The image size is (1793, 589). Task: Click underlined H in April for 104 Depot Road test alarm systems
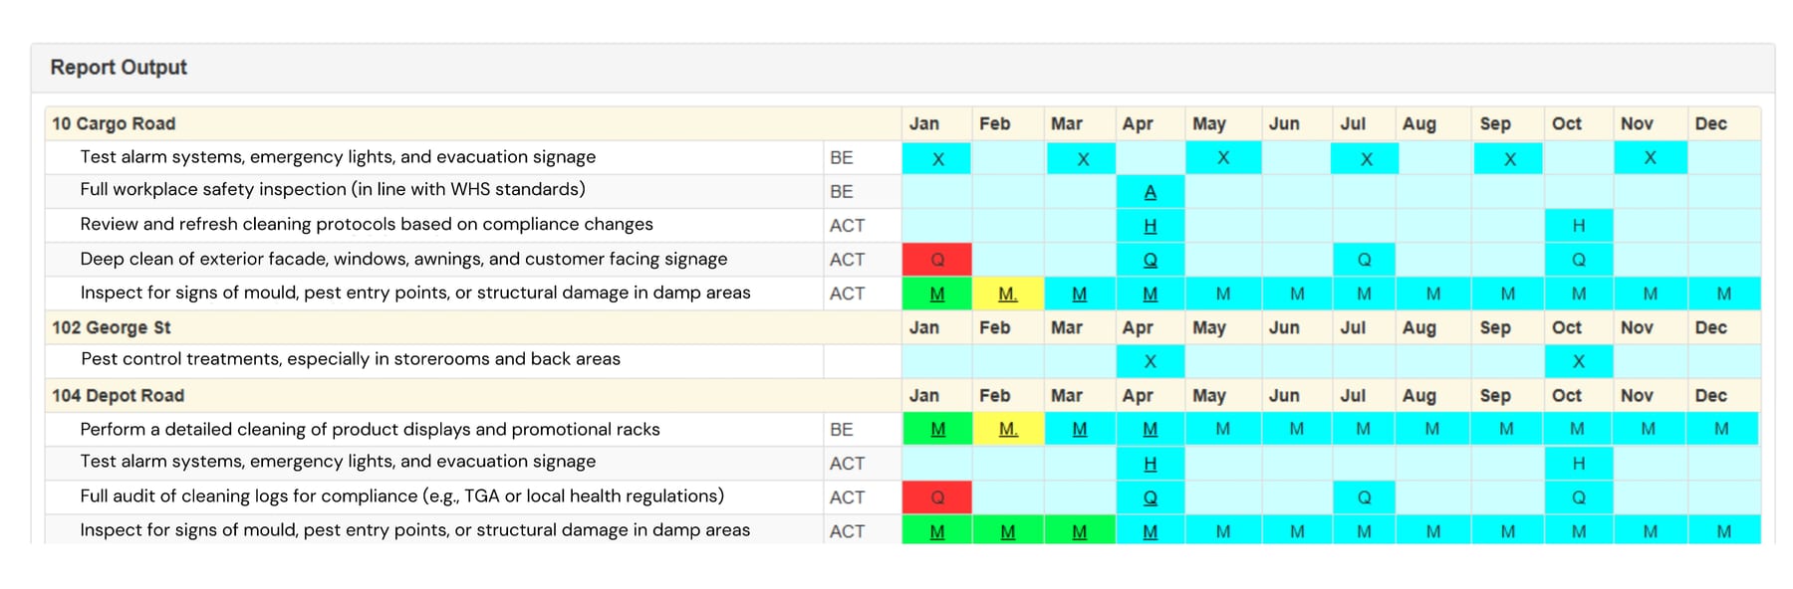(1150, 464)
